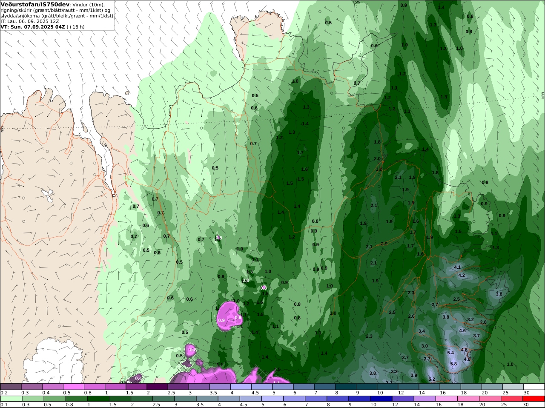Click the 5.8 precipitation value on map

point(453,364)
